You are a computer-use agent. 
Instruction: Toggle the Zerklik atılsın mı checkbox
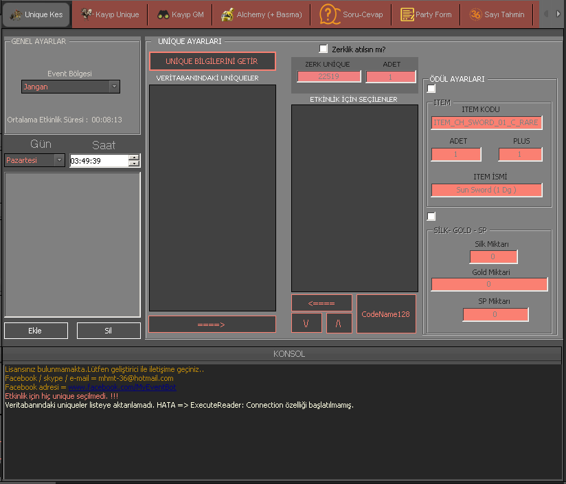coord(324,49)
